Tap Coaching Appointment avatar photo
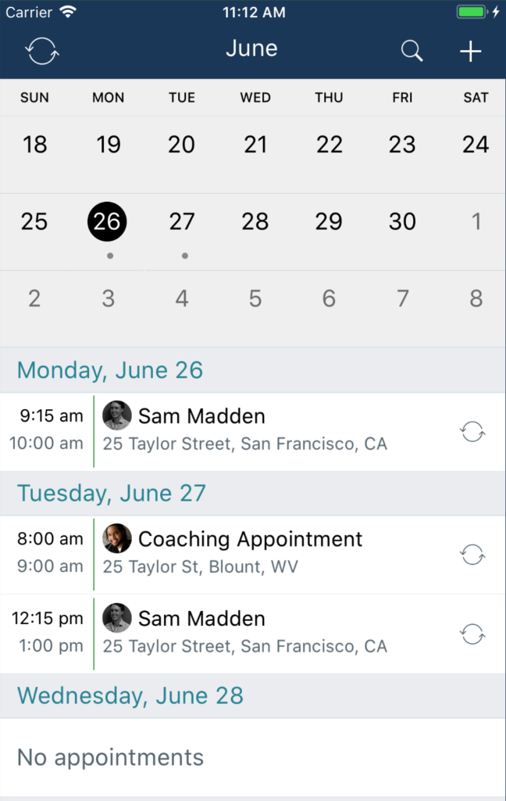This screenshot has height=801, width=506. (x=117, y=538)
